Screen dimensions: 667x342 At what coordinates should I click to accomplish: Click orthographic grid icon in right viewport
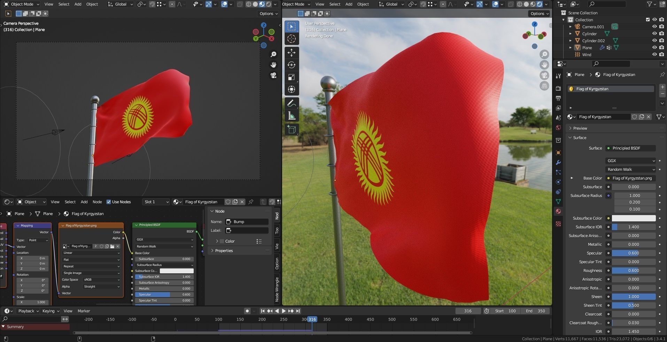coord(544,86)
